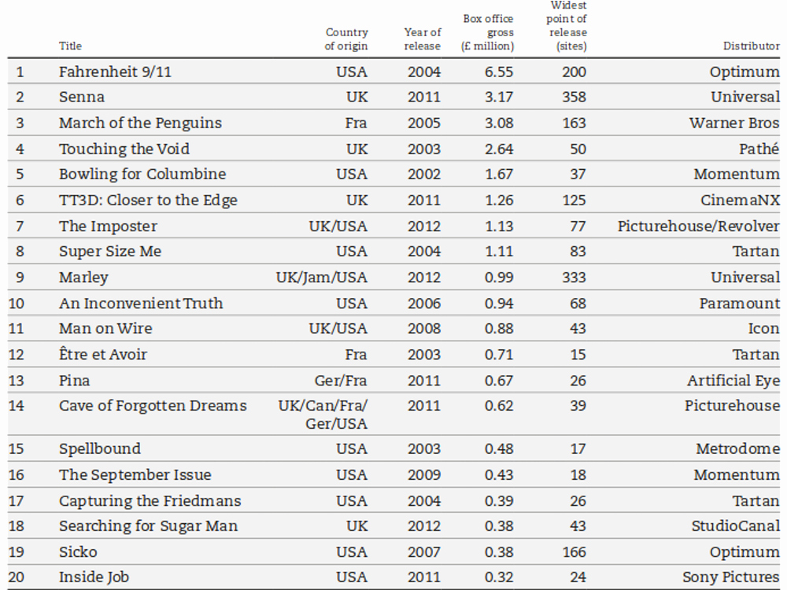Click Artificial Eye distributor cell

(733, 380)
